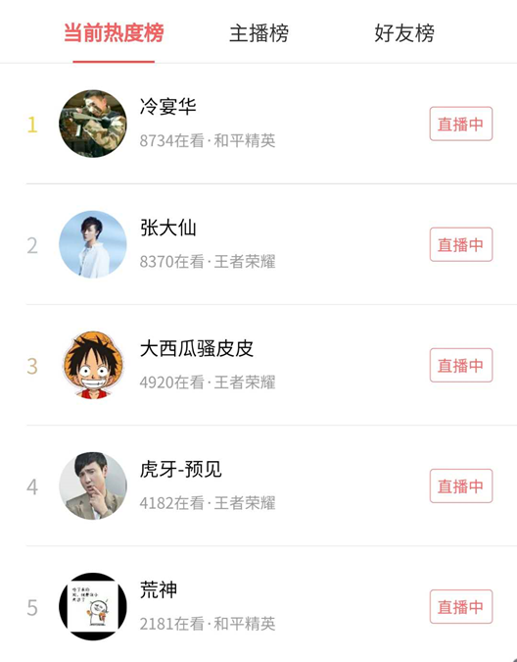Open 荒神's 直播中 live button
Viewport: 517px width, 662px height.
click(x=461, y=607)
